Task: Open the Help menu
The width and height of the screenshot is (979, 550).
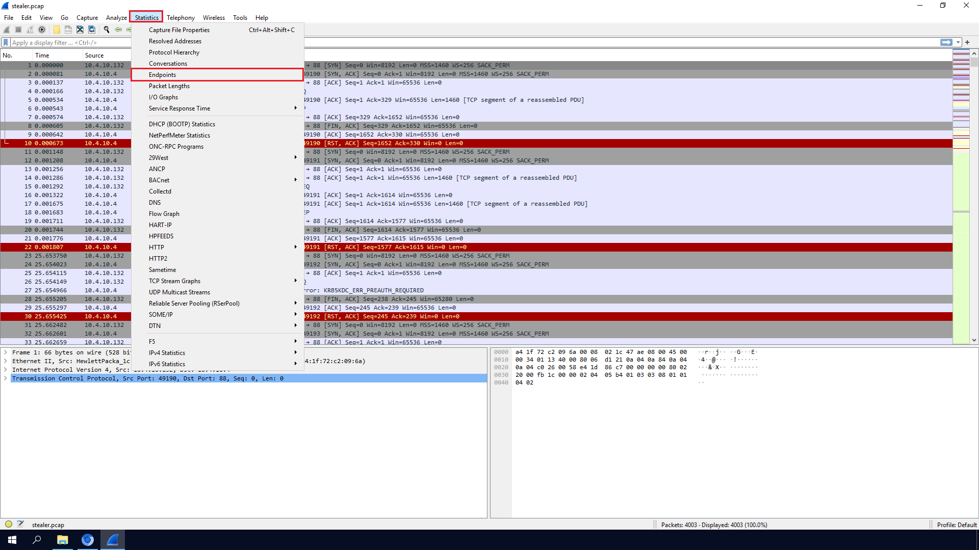Action: pyautogui.click(x=262, y=17)
